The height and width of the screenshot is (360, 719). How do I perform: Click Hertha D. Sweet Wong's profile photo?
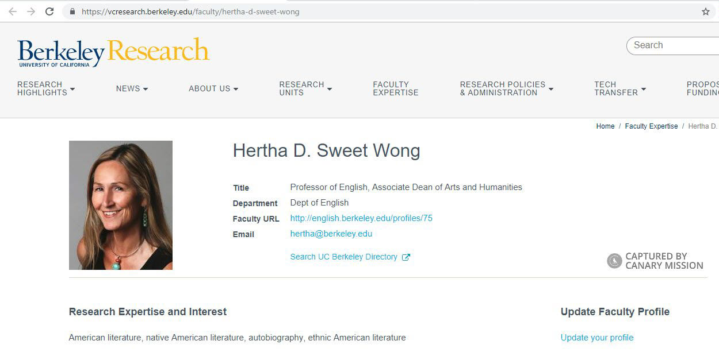coord(120,205)
